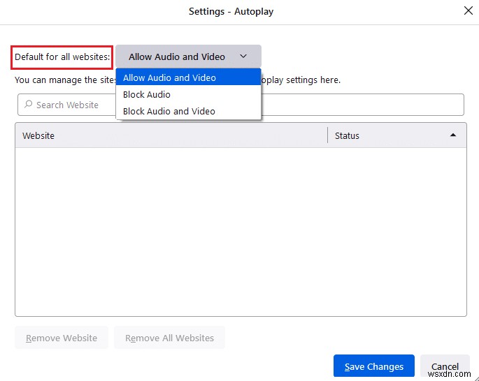Click the chevron on the autoplay dropdown
Viewport: 479px width, 381px height.
243,57
